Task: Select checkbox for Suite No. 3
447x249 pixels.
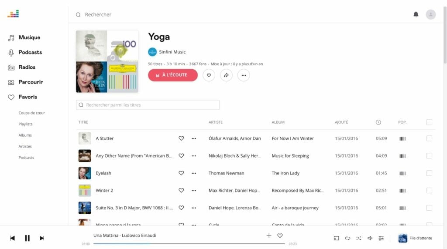Action: point(429,208)
